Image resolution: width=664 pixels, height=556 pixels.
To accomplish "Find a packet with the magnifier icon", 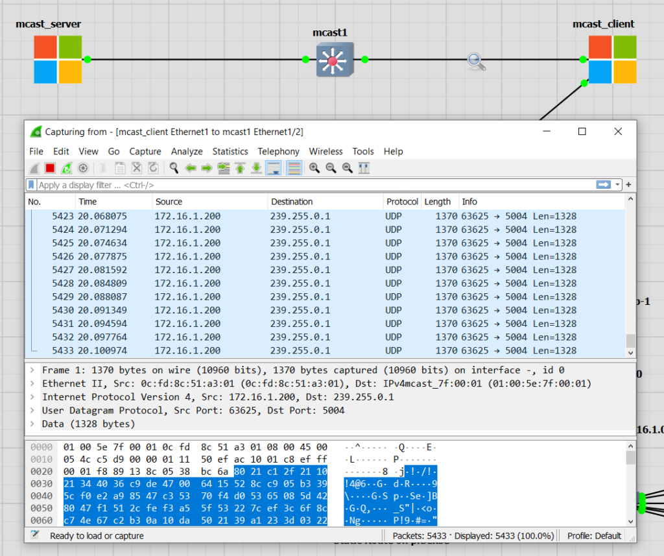I will click(173, 168).
